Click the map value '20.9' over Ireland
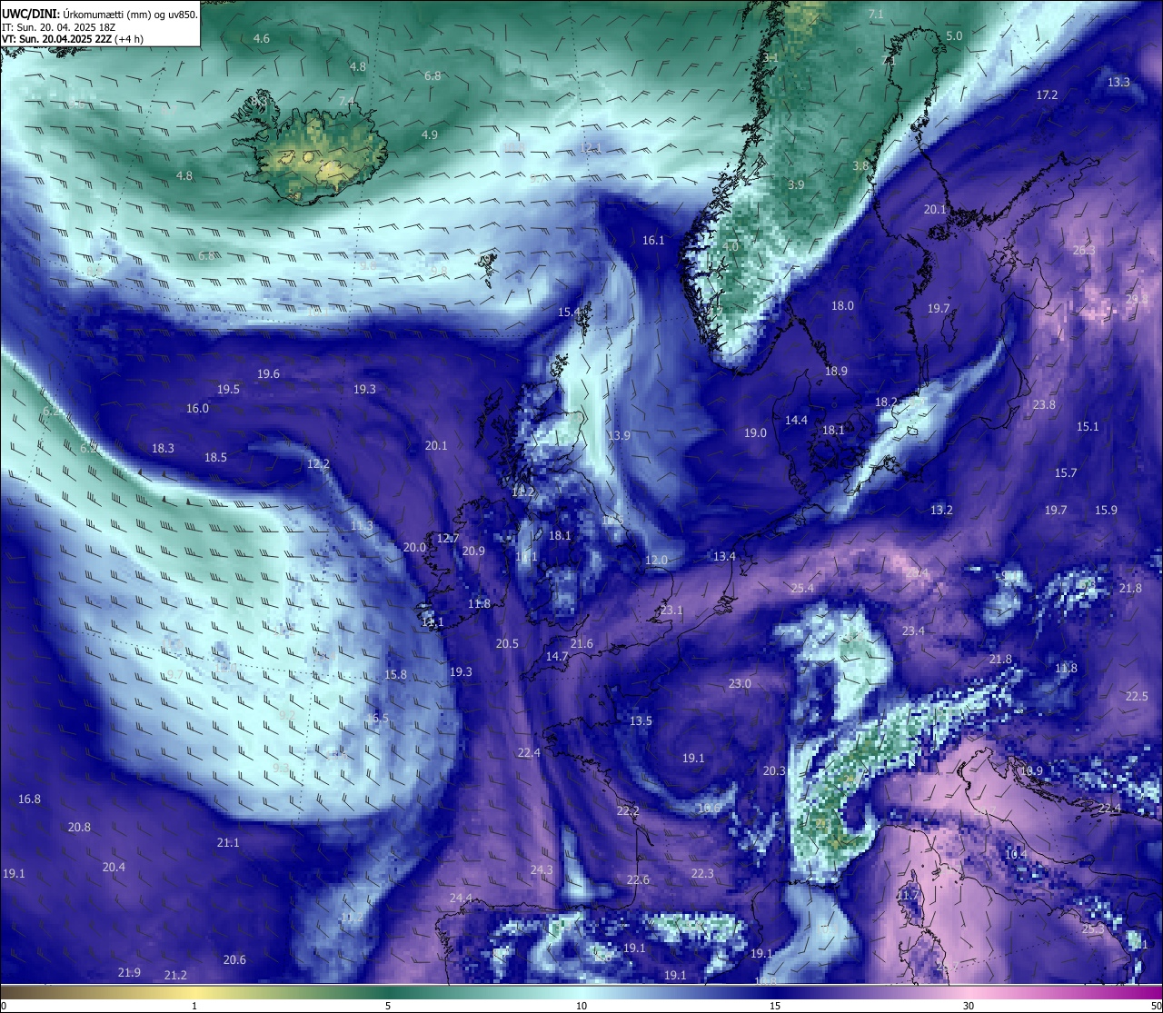The width and height of the screenshot is (1163, 1013). pyautogui.click(x=473, y=551)
